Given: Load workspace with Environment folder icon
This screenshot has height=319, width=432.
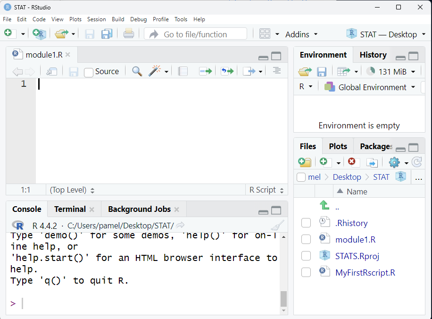Looking at the screenshot, I should tap(305, 72).
